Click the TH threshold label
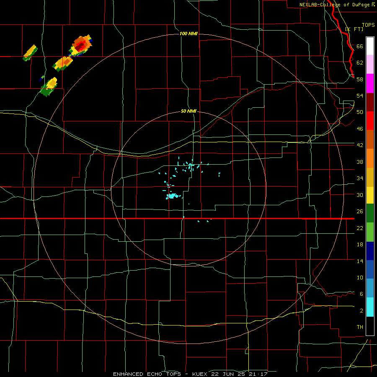Screen dimensions: 377x377 360,327
